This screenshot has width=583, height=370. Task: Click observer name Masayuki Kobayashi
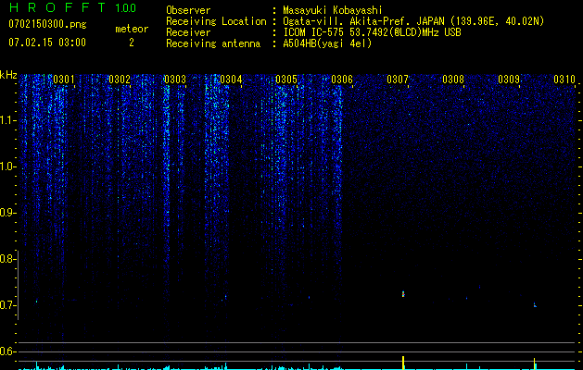coord(333,10)
